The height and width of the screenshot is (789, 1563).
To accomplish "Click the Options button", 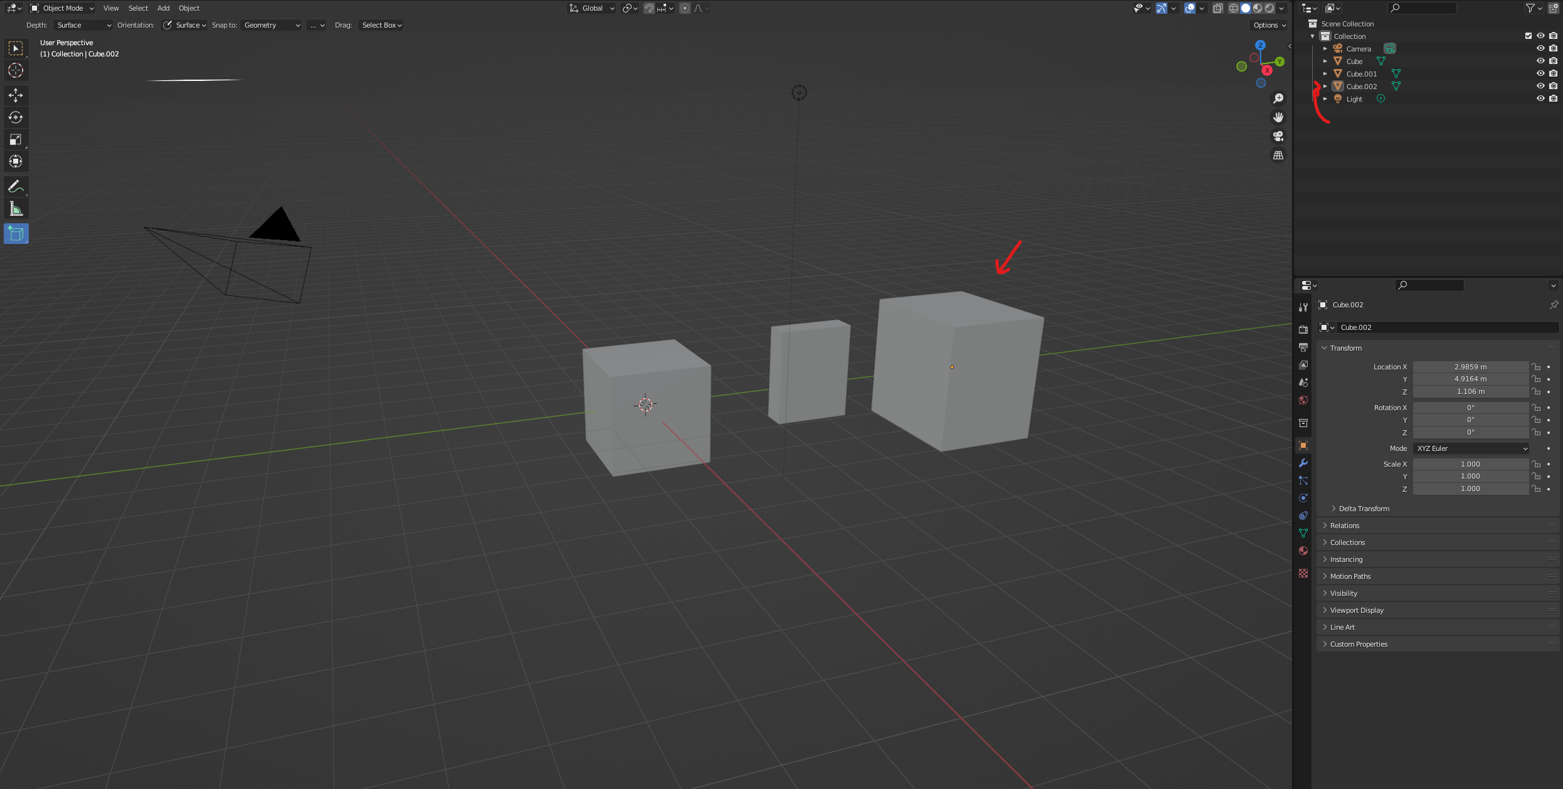I will 1269,25.
